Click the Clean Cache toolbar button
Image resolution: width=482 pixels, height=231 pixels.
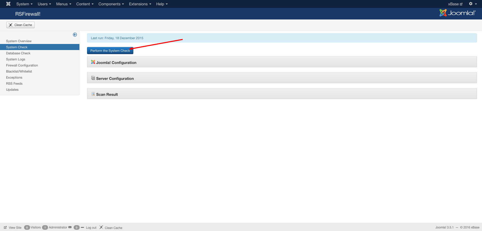tap(20, 25)
